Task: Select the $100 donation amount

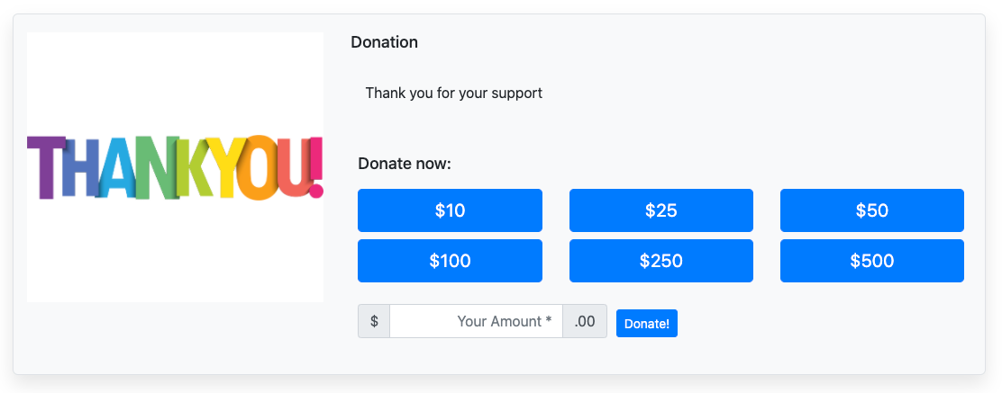Action: click(450, 261)
